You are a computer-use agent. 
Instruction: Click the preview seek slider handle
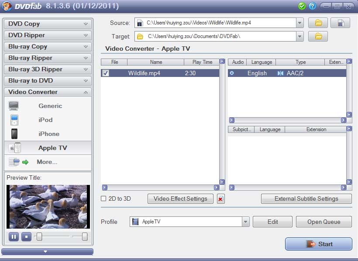click(x=39, y=237)
